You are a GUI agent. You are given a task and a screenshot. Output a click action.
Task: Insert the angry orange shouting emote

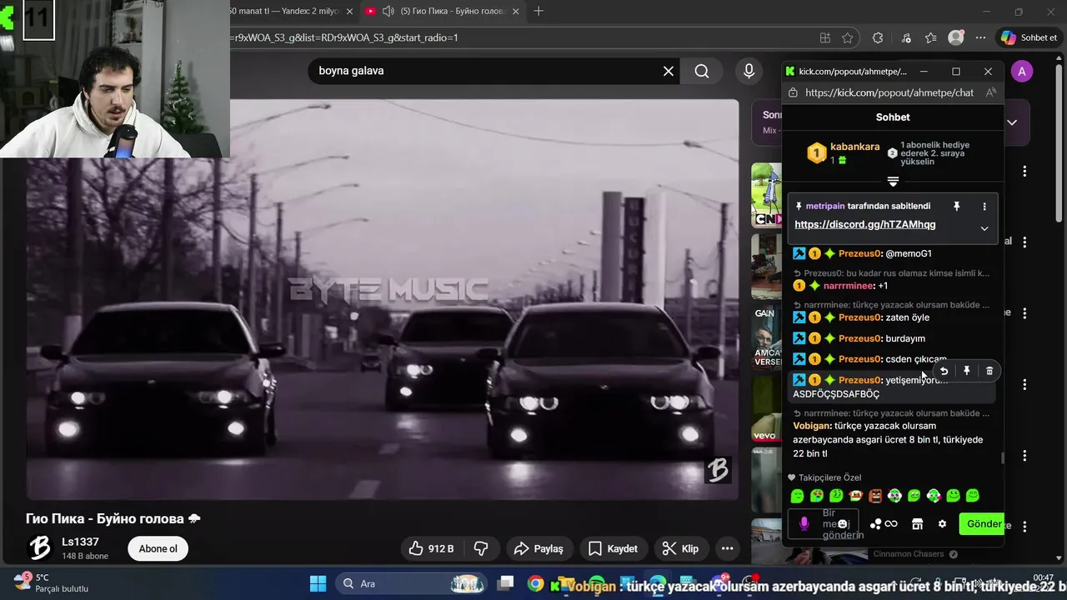(875, 496)
